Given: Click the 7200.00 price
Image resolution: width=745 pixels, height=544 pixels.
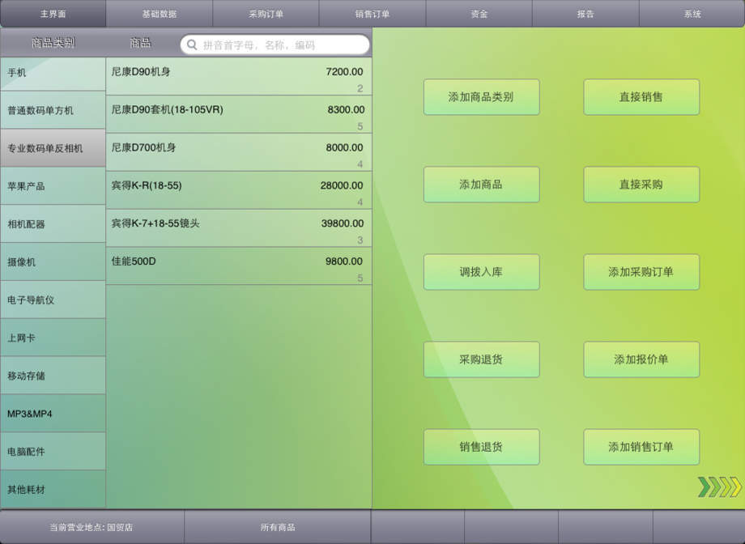Looking at the screenshot, I should point(344,72).
